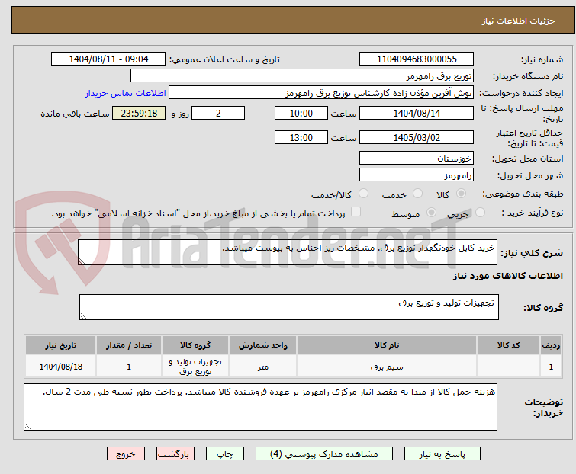Click the city field 'رامهرمز'
Viewport: 576px width, 474px height.
(417, 175)
